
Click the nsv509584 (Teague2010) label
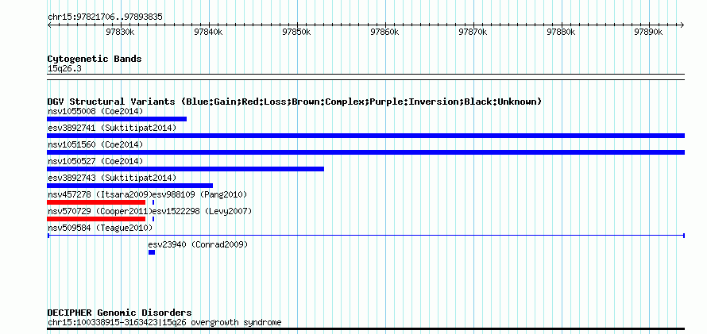pos(100,228)
